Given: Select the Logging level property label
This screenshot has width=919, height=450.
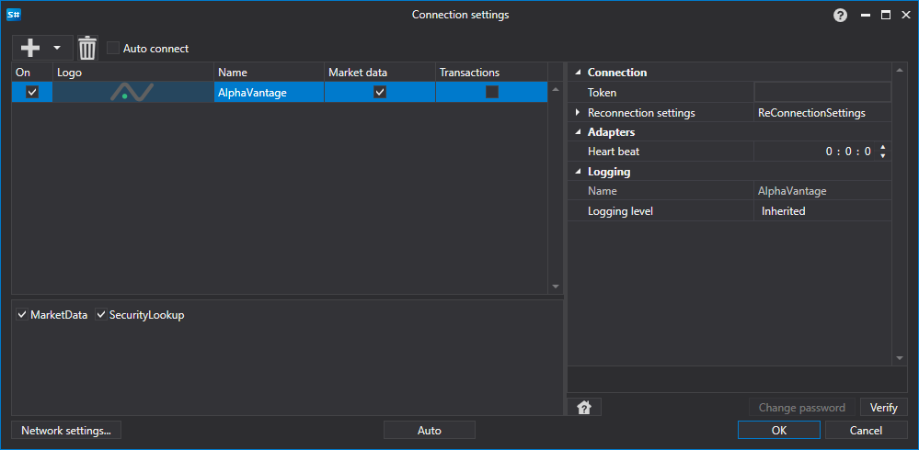Looking at the screenshot, I should click(620, 211).
